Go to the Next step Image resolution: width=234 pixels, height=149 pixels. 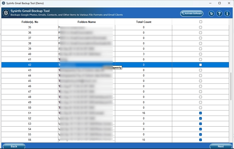click(221, 146)
